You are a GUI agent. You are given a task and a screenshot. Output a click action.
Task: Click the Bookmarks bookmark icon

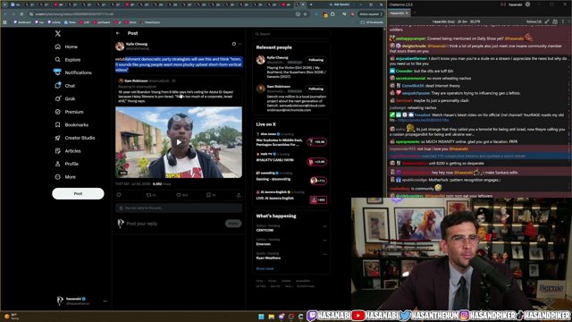click(57, 124)
